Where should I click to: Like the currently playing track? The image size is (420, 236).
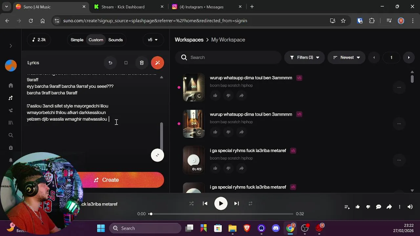pyautogui.click(x=358, y=207)
